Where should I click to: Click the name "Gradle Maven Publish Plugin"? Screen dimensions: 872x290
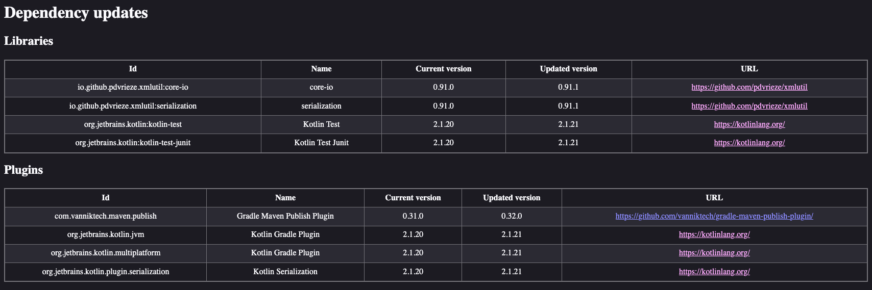[x=285, y=216]
